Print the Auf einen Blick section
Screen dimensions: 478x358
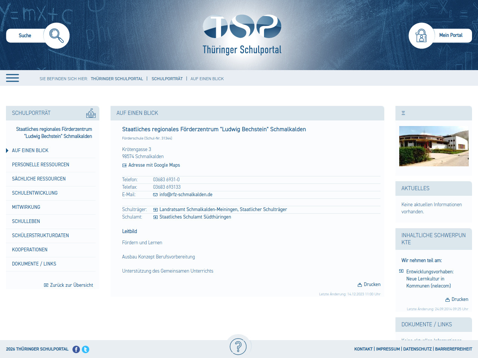click(369, 285)
